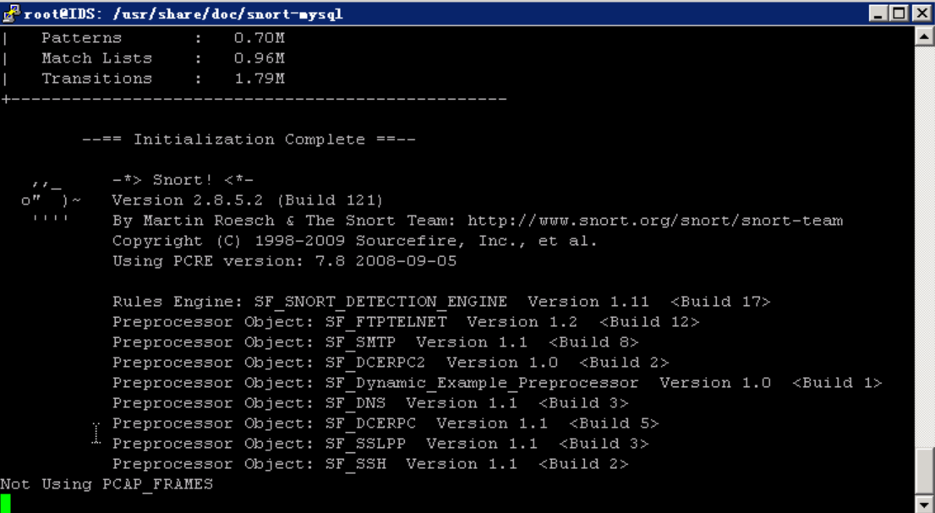Screen dimensions: 935x513
Task: Open the PuTTY system menu icon
Action: point(11,13)
